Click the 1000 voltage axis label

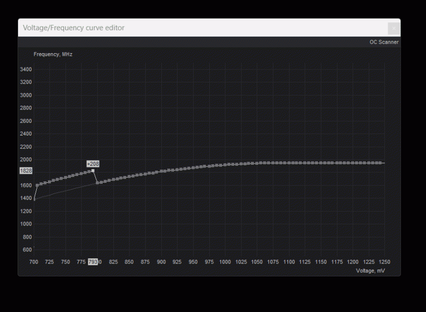click(x=225, y=262)
